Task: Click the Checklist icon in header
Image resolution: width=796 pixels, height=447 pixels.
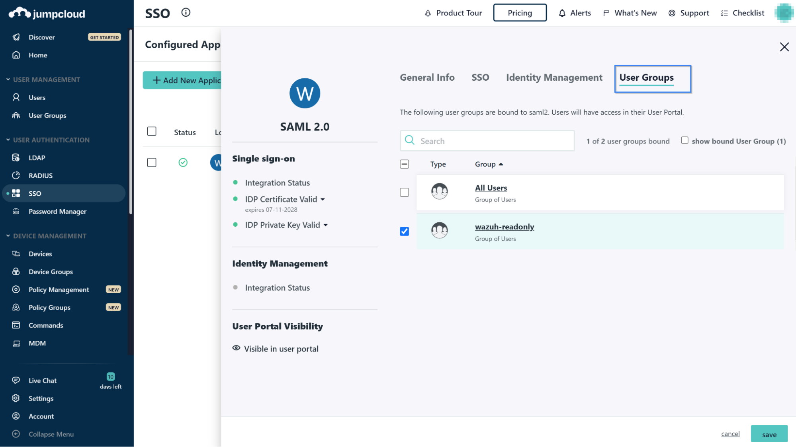Action: (x=724, y=13)
